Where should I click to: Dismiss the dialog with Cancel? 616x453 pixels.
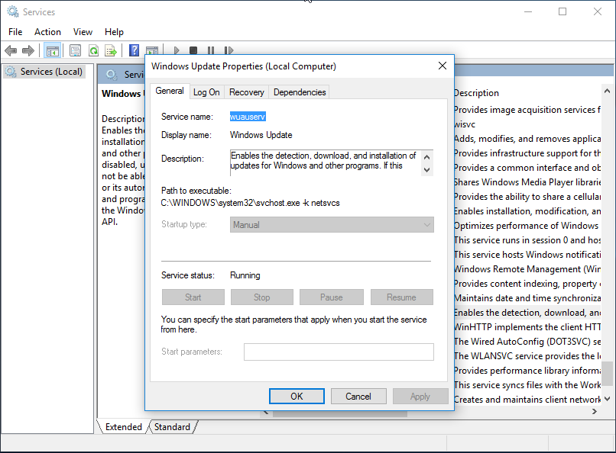358,396
